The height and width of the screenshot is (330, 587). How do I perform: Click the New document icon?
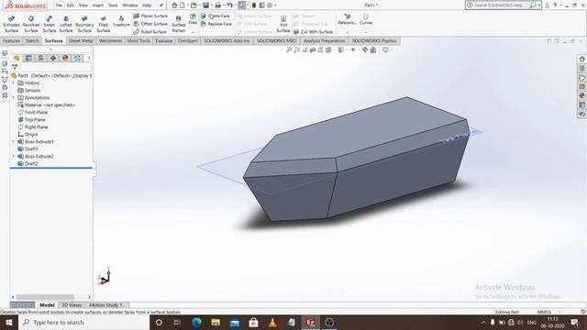[x=182, y=5]
